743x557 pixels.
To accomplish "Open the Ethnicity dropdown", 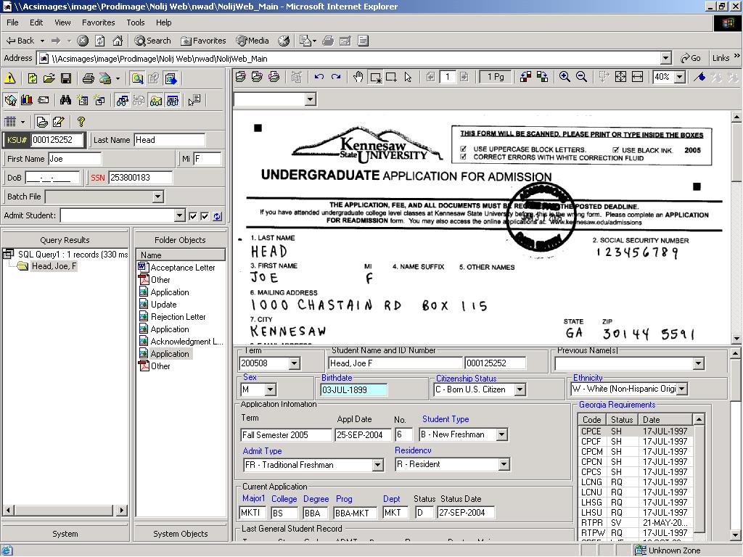I will (x=682, y=389).
